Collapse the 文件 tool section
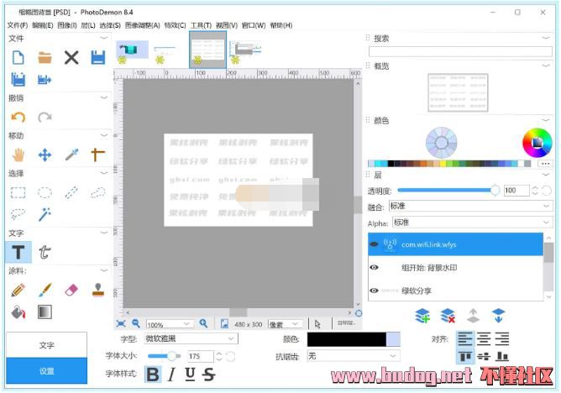Image resolution: width=561 pixels, height=393 pixels. (x=104, y=38)
